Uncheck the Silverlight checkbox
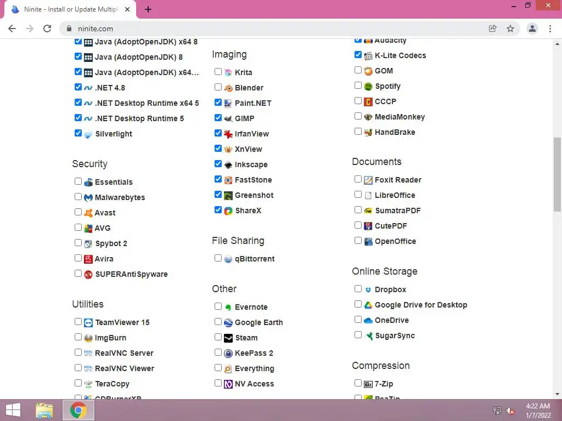This screenshot has height=421, width=562. tap(78, 133)
